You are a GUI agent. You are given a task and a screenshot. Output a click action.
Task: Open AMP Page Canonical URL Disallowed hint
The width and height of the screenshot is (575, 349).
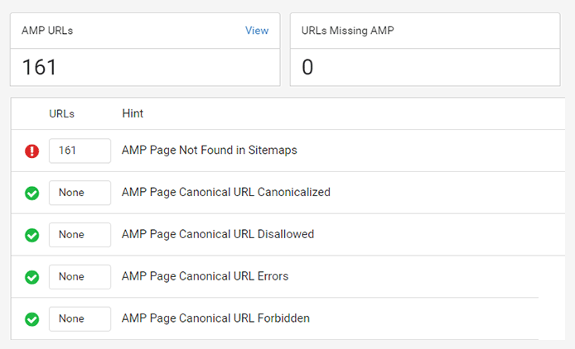click(218, 234)
